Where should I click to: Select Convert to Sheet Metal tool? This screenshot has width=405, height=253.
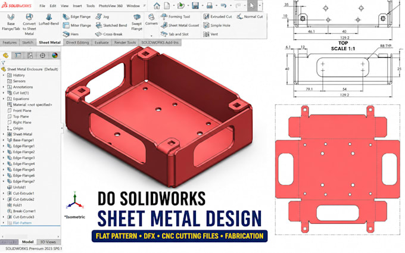click(x=29, y=24)
